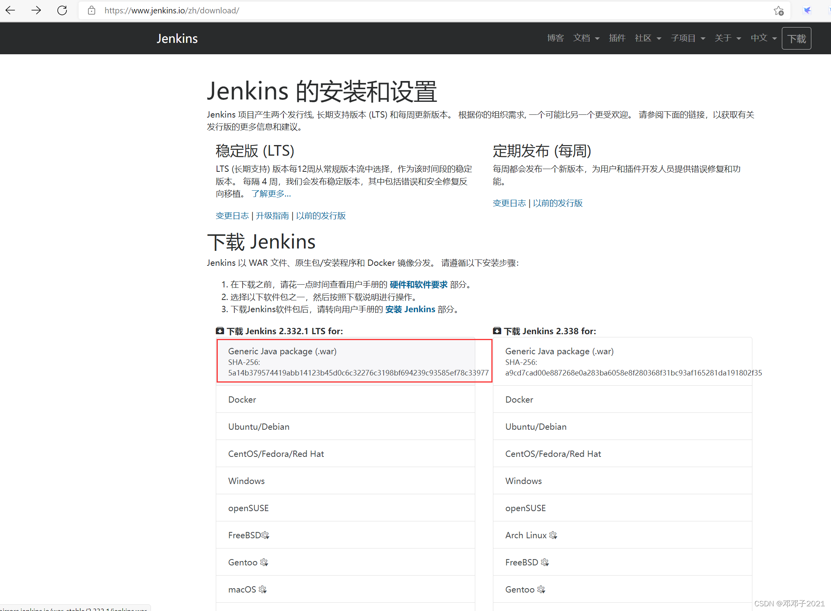This screenshot has height=611, width=831.
Task: Add page to favorites with star icon
Action: (x=778, y=11)
